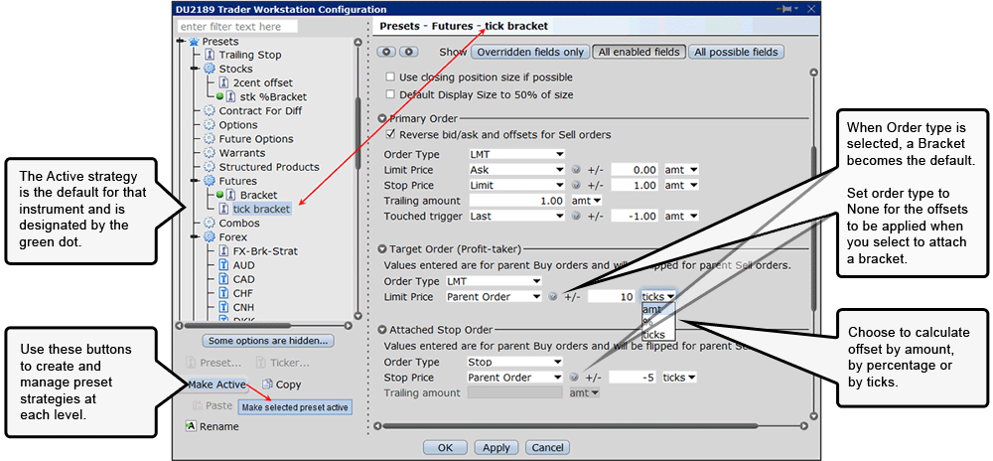Open the Trailing amount amt unit dropdown
This screenshot has height=461, width=993.
click(x=586, y=201)
